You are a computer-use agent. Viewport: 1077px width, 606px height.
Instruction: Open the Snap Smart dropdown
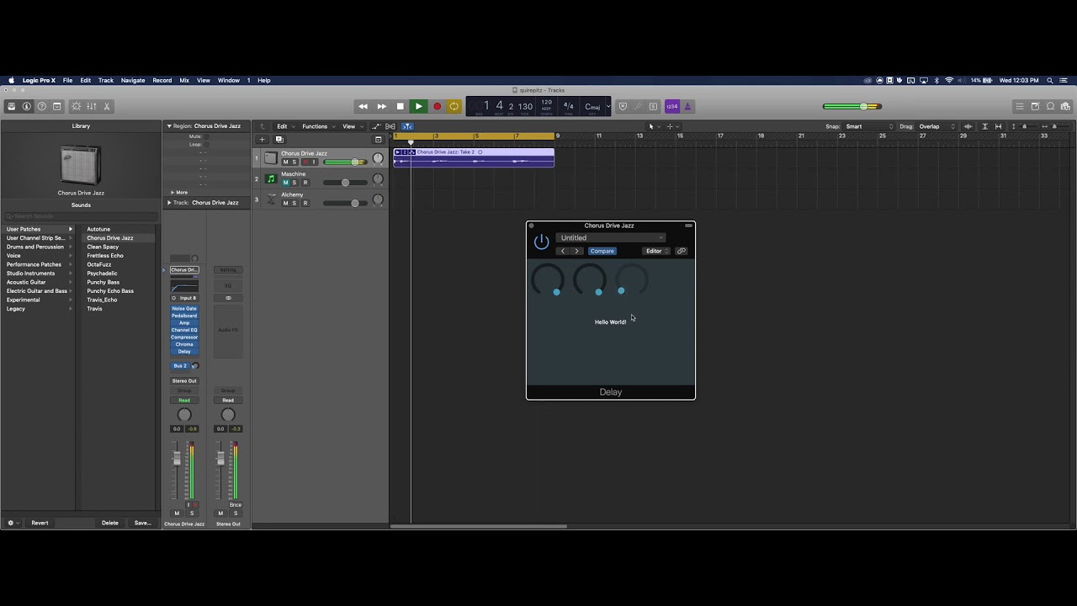click(869, 126)
